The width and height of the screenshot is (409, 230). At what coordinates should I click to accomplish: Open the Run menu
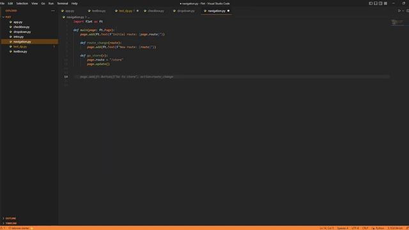[51, 3]
